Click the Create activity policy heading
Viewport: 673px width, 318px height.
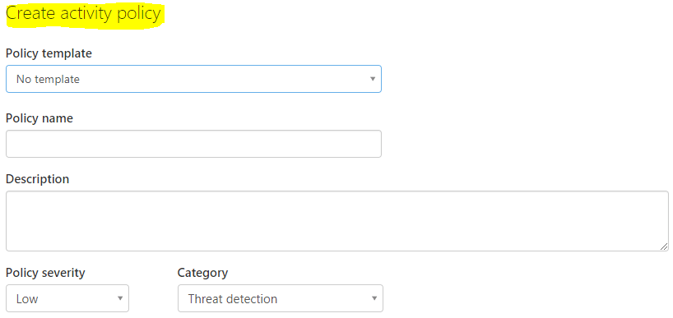[x=83, y=14]
